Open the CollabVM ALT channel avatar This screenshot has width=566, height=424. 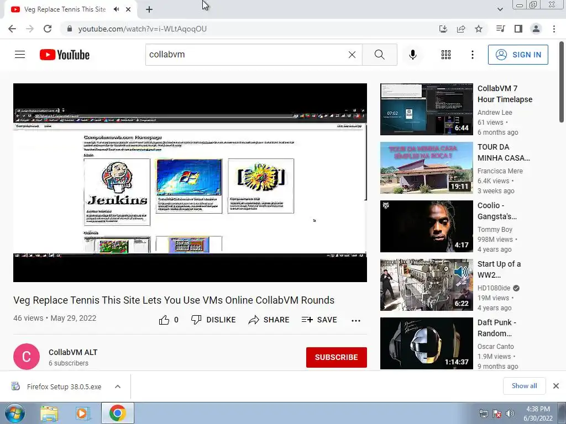pos(27,357)
